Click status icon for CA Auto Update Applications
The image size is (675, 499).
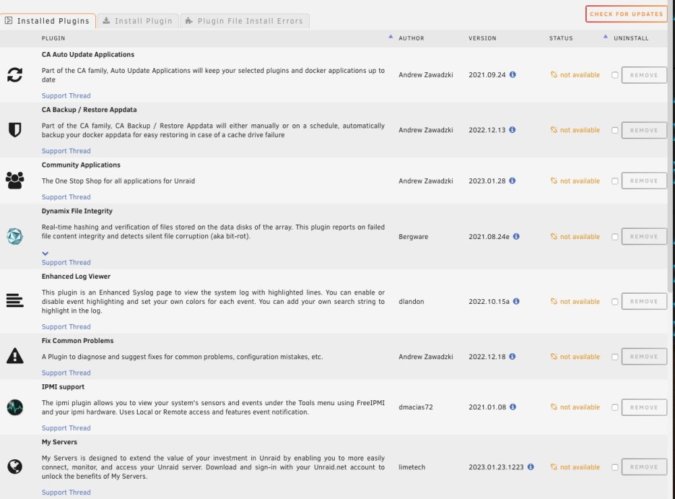pos(553,74)
